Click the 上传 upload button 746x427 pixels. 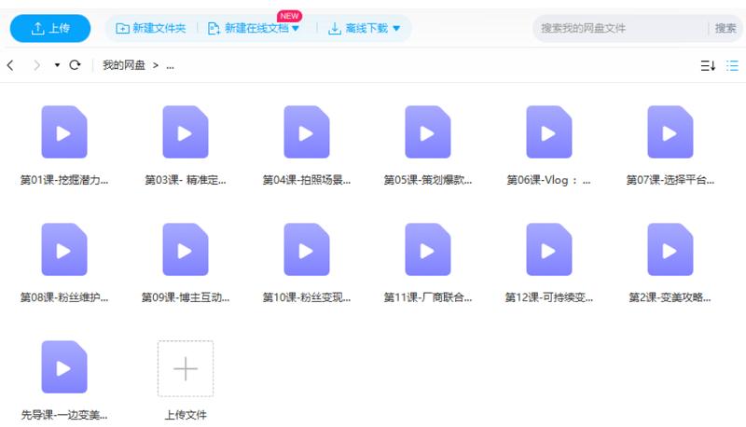[x=50, y=29]
